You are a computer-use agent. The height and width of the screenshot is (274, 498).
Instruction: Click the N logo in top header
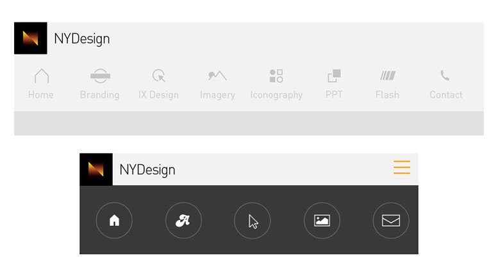click(x=31, y=39)
